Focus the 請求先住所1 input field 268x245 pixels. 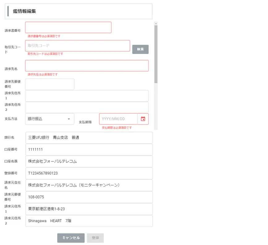coord(87,96)
